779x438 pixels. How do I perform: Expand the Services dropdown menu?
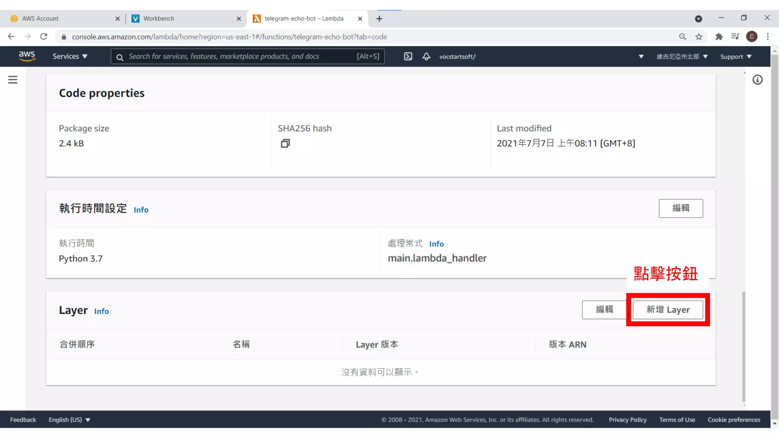(70, 56)
